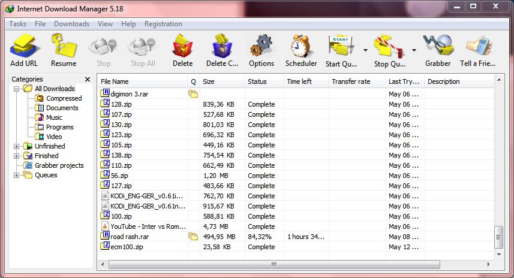Click horizontal scrollbar left arrow
Viewport: 514px width, 278px height.
point(103,264)
